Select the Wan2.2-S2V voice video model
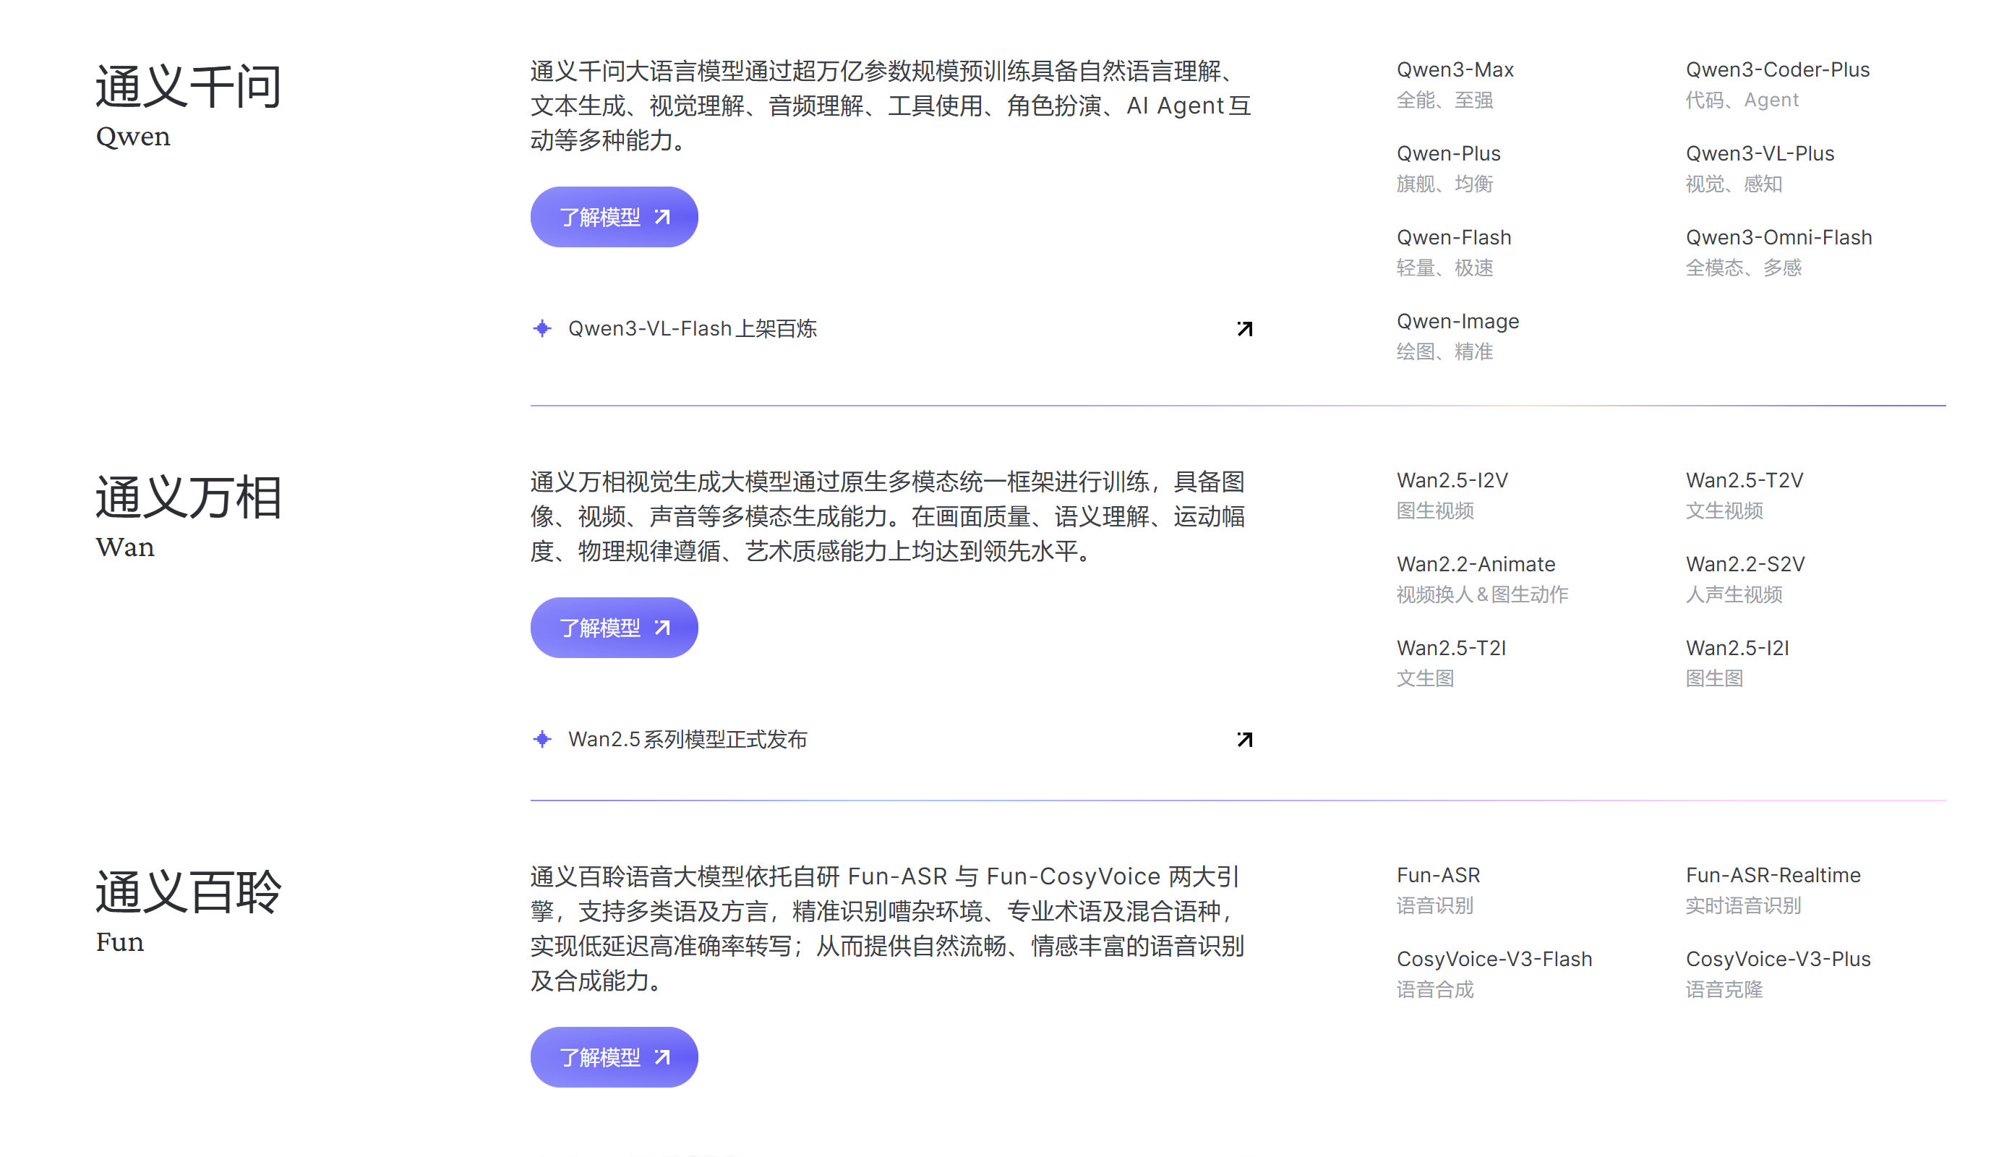 pos(1745,564)
